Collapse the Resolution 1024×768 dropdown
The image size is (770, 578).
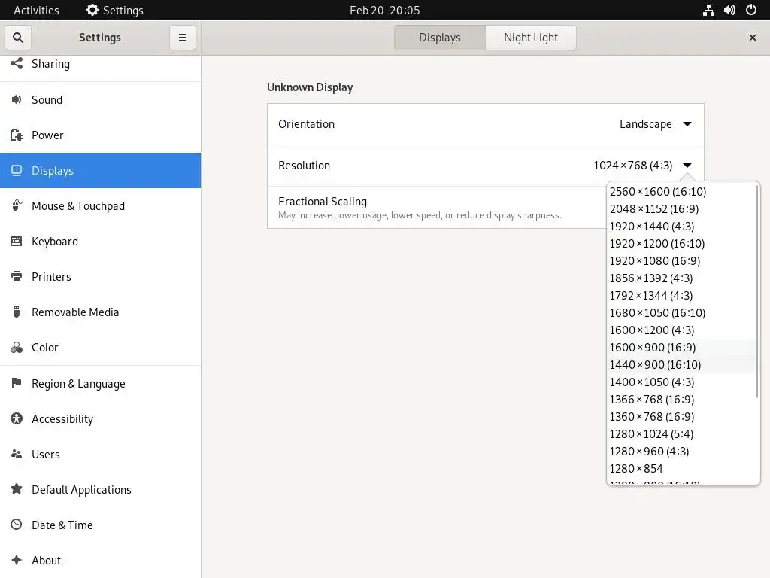pos(643,165)
